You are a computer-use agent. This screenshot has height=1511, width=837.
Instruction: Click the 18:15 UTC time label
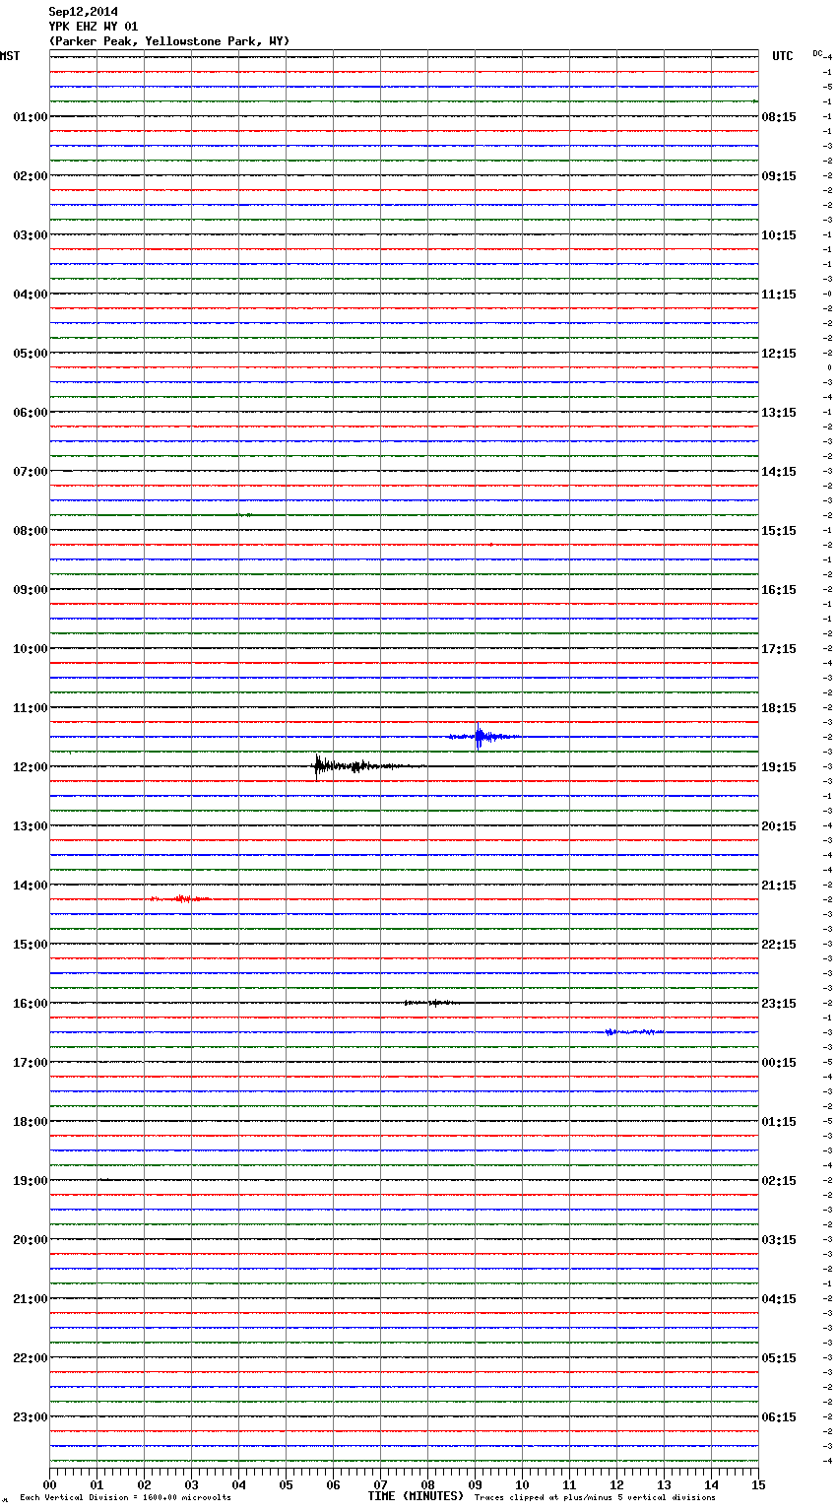point(779,708)
